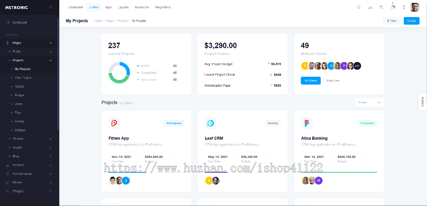The height and width of the screenshot is (206, 427).
Task: Click the yellow A client avatar in Metronic Clients
Action: coord(305,66)
